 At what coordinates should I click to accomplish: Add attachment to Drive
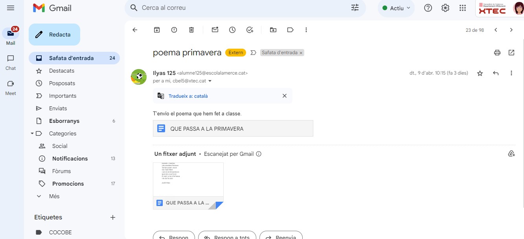pyautogui.click(x=511, y=154)
